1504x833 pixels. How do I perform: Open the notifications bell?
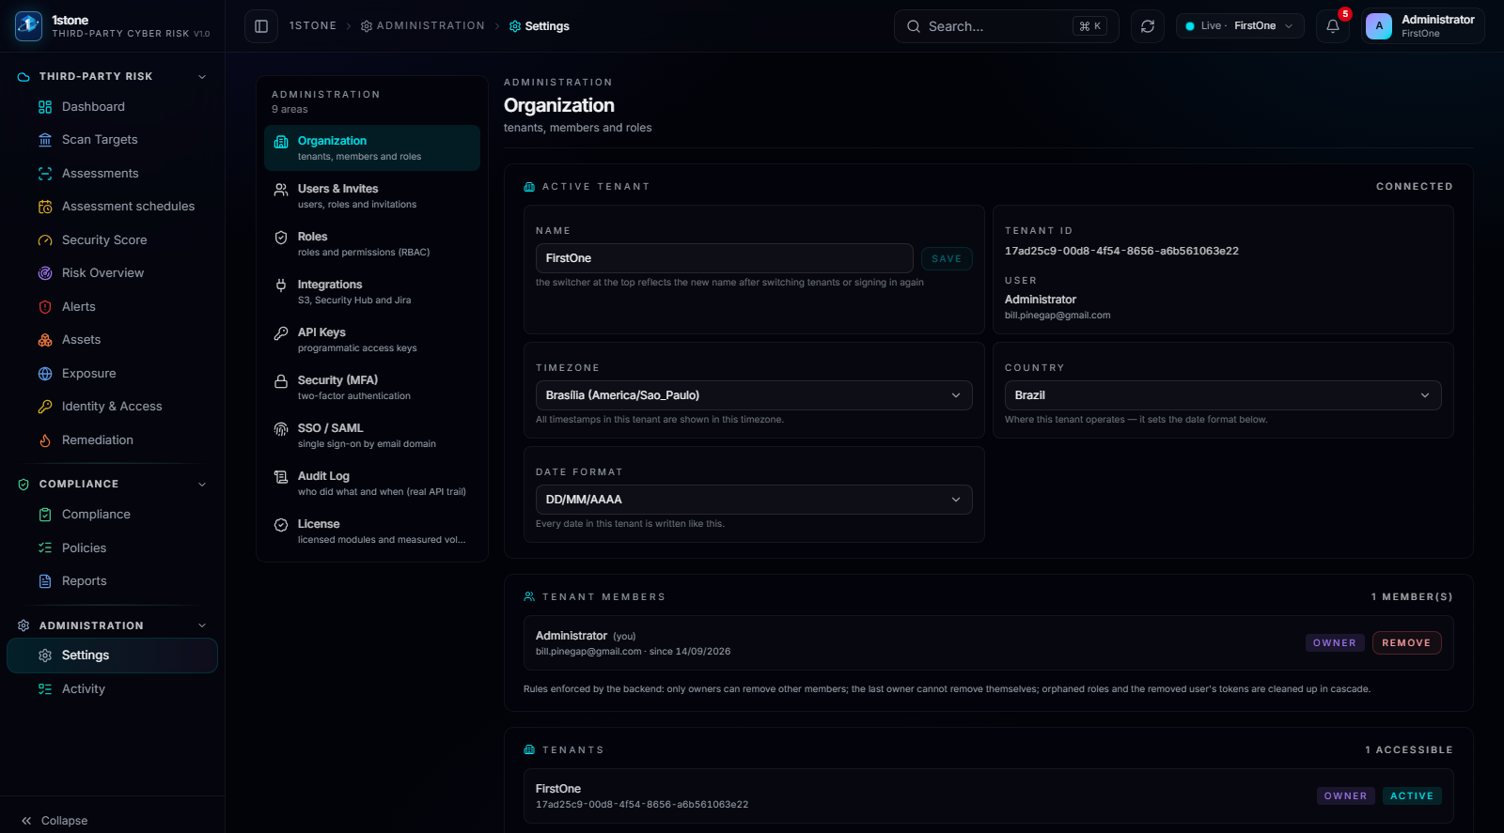coord(1333,26)
